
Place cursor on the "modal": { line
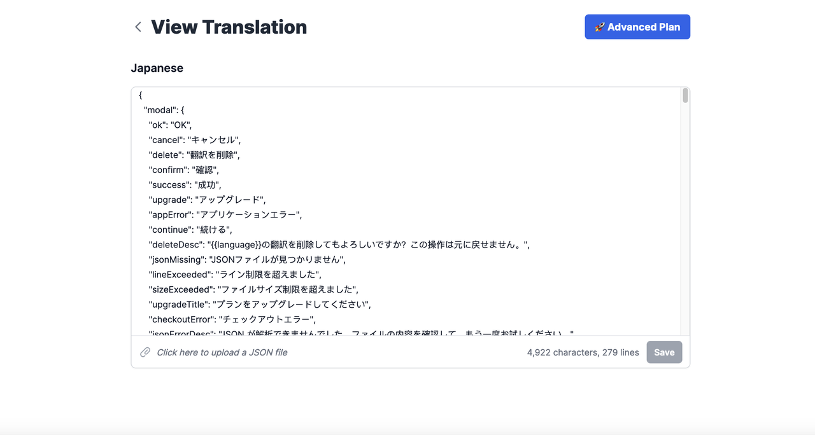pyautogui.click(x=164, y=110)
